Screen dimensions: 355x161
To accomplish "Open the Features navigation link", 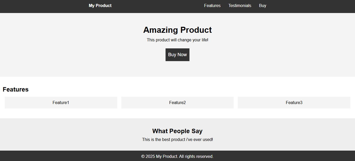I will tap(212, 6).
